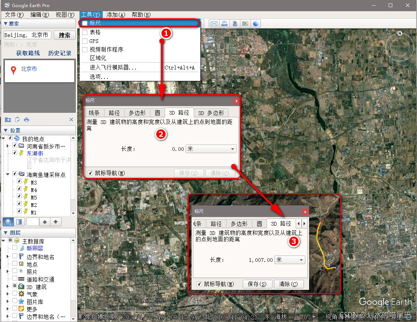417x322 pixels.
Task: Click the tab scroll-right arrow in the 1,007.00 ruler dialog
Action: 304,223
